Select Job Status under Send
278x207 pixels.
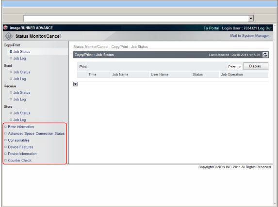tap(22, 72)
